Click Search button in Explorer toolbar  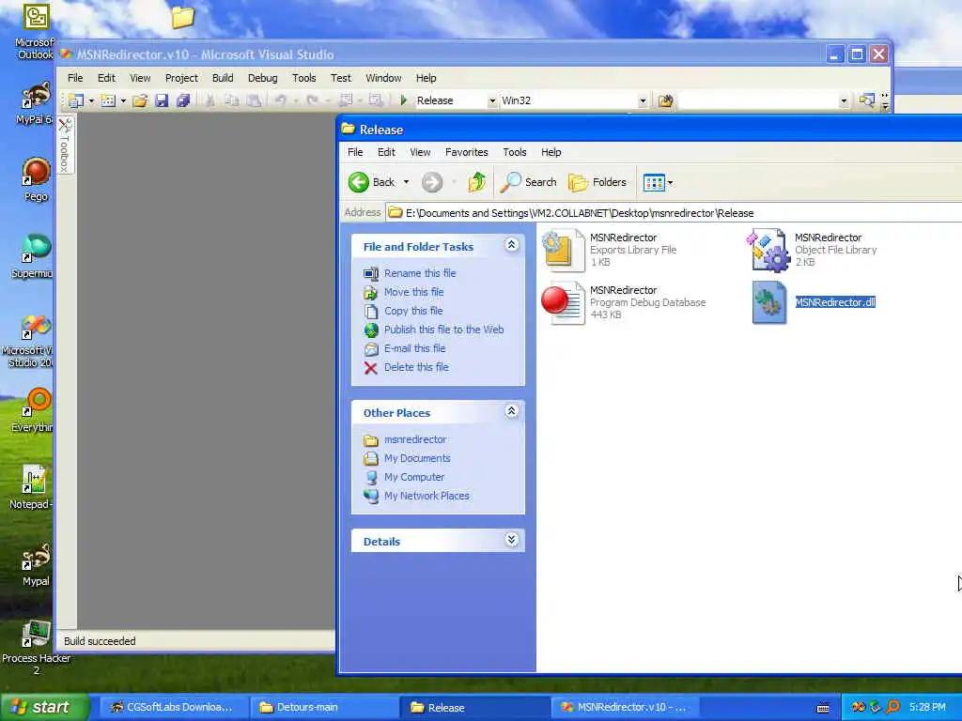click(529, 182)
